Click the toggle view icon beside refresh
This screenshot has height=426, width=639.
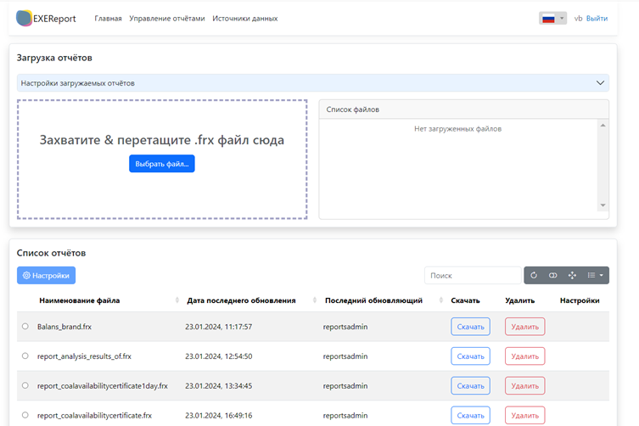(552, 275)
